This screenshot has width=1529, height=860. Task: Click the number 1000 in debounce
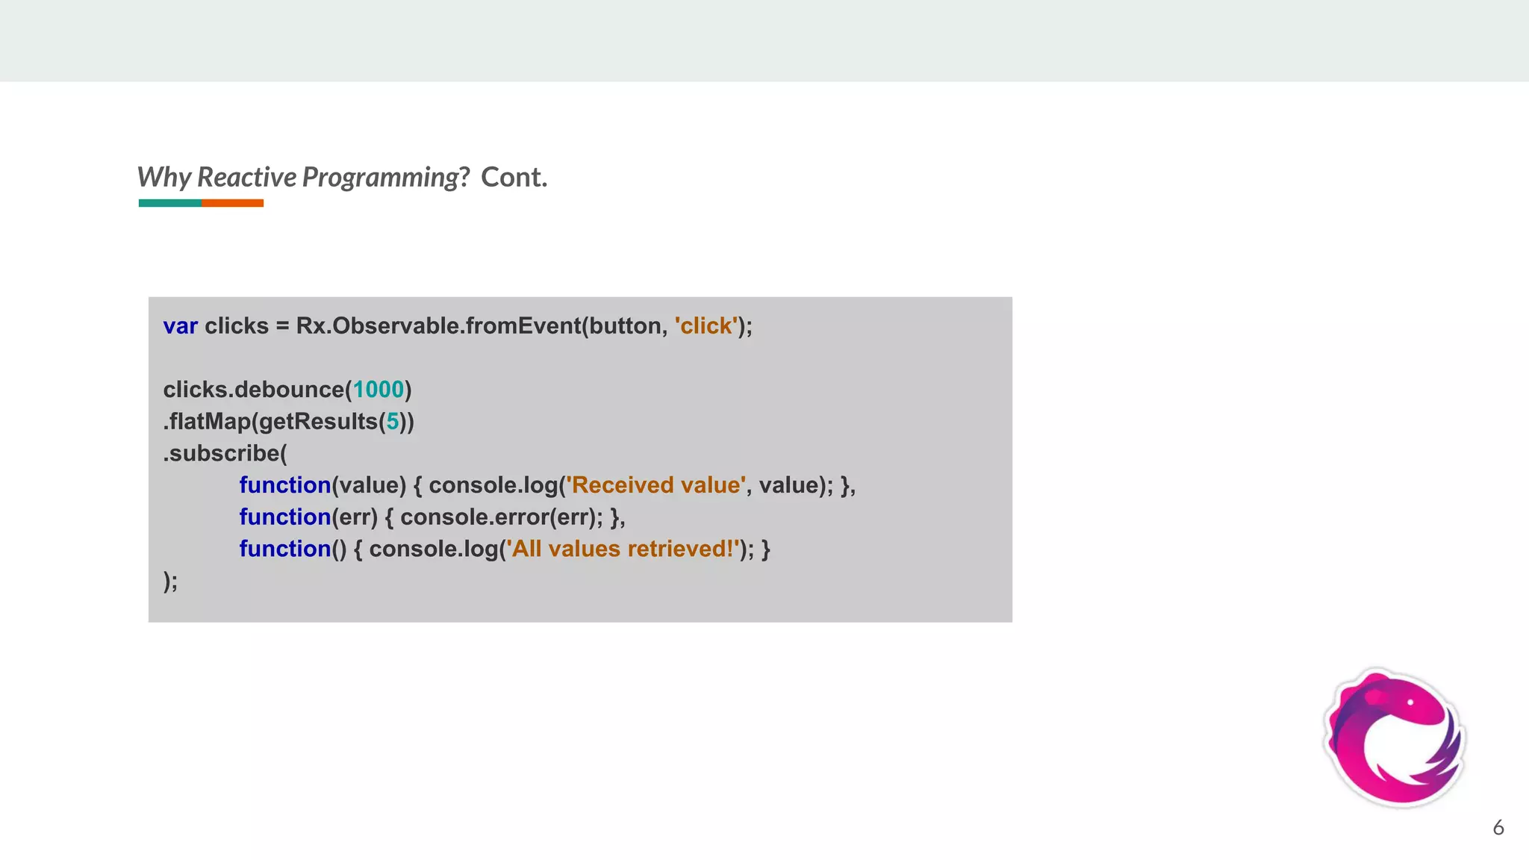[378, 390]
